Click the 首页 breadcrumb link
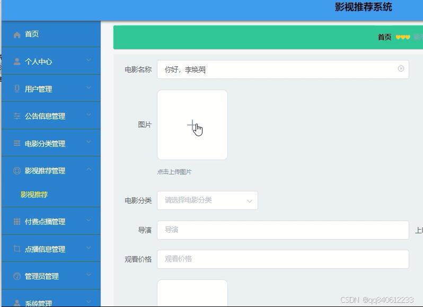The width and height of the screenshot is (423, 307). pos(384,37)
